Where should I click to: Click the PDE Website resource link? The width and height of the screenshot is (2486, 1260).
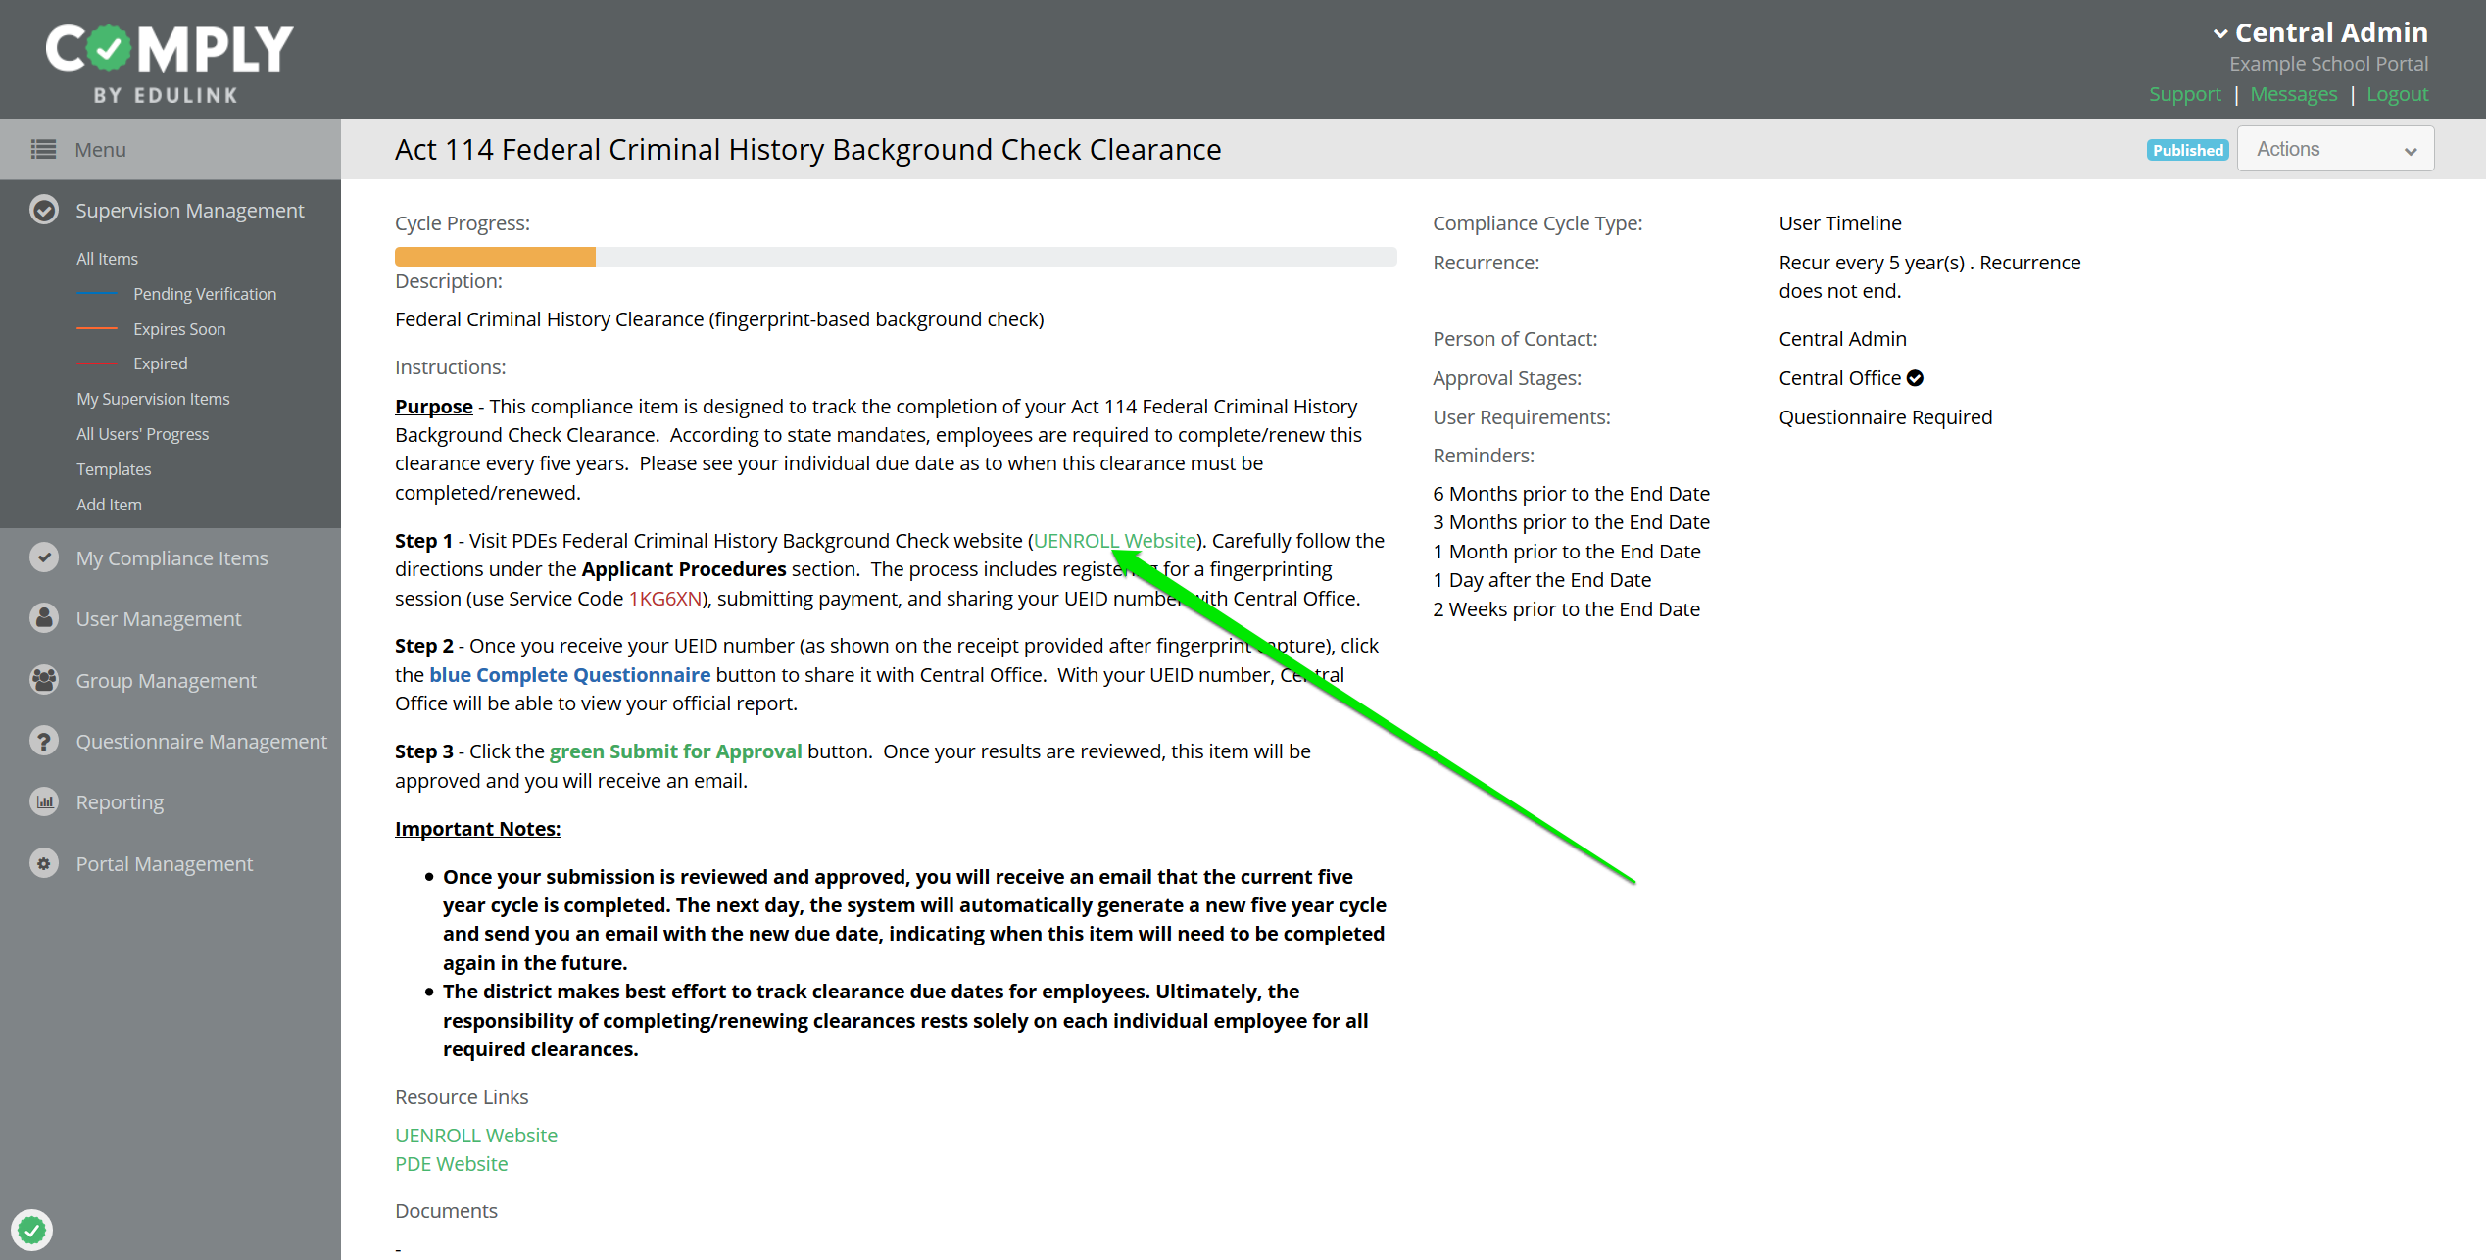pyautogui.click(x=451, y=1164)
